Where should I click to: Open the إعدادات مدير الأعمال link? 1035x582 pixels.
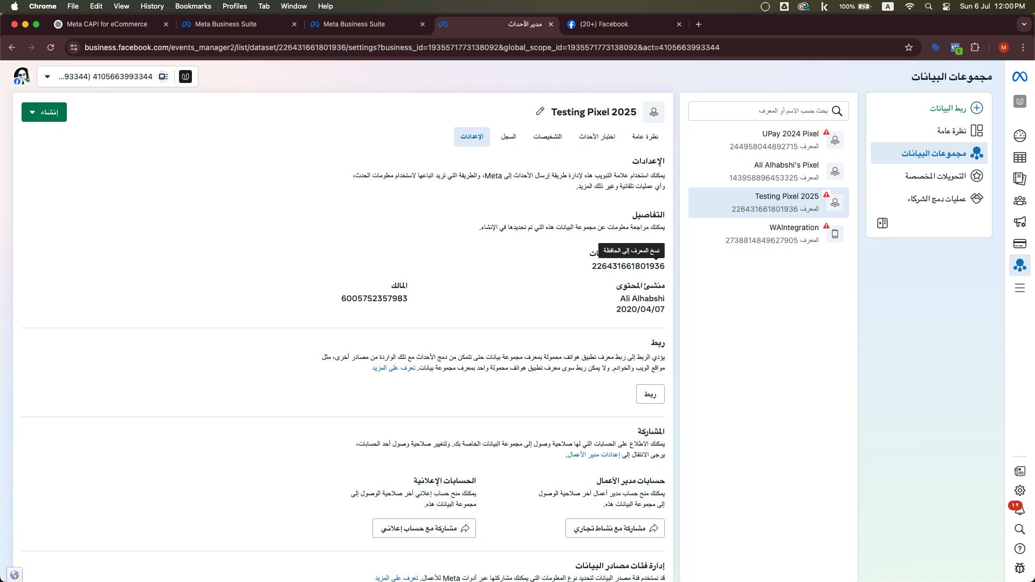(x=594, y=455)
